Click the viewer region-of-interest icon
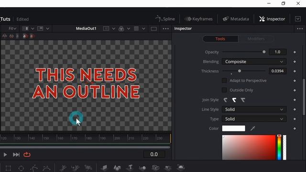 tap(106, 29)
